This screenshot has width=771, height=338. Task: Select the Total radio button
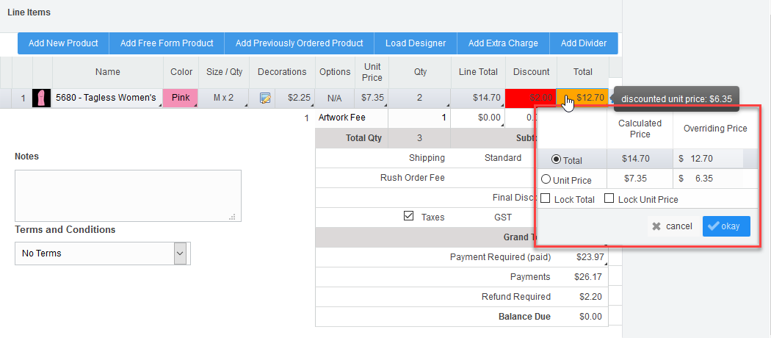pos(556,159)
